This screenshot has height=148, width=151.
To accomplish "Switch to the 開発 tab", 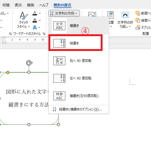I will click(x=31, y=5).
